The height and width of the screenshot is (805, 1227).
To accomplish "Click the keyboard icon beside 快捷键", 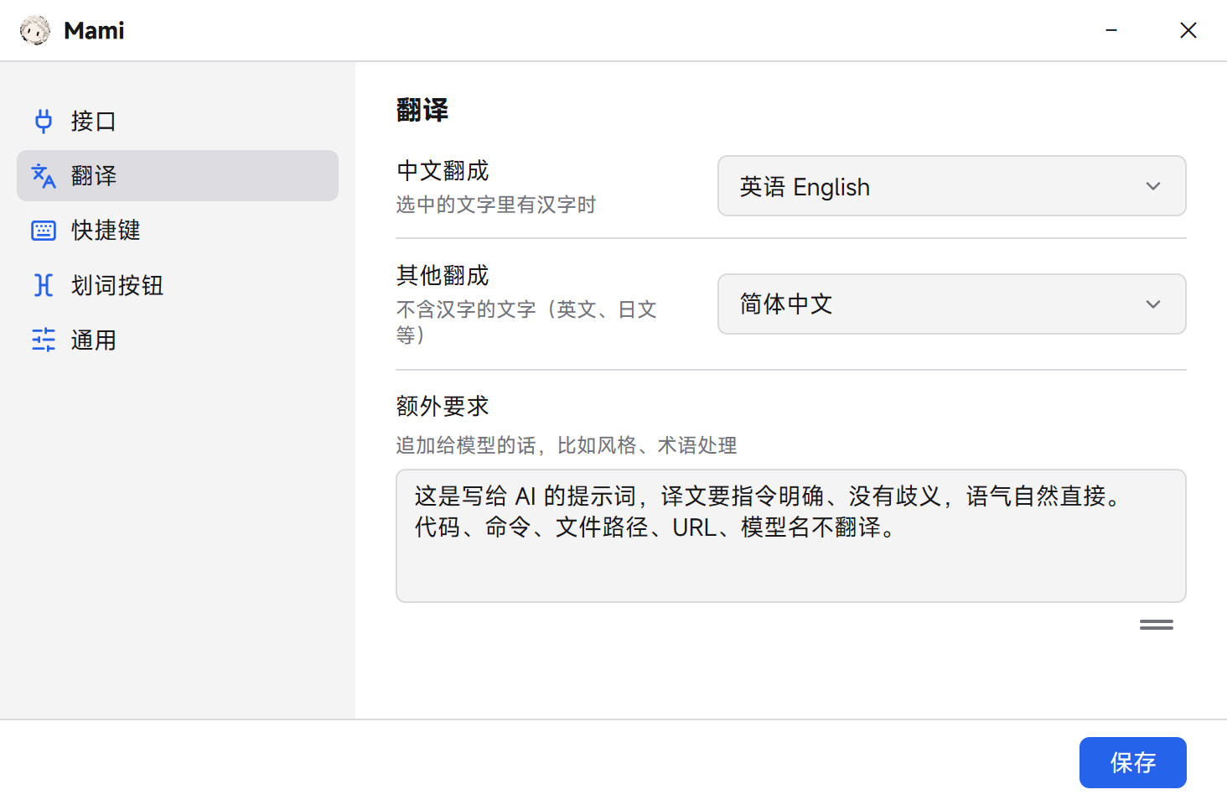I will 44,231.
